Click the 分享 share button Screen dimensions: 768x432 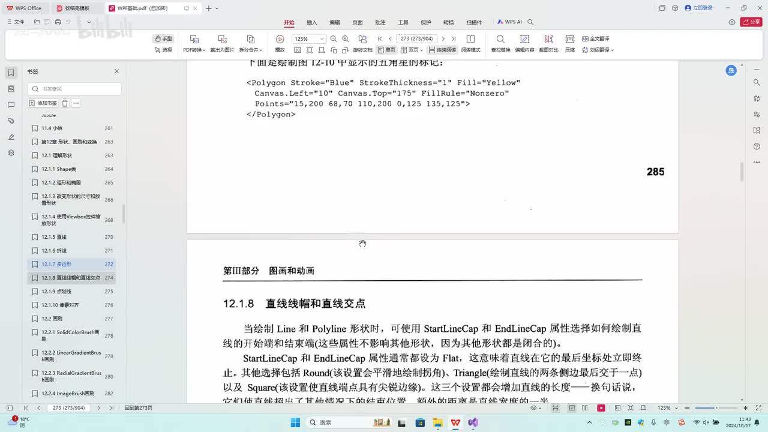[751, 22]
